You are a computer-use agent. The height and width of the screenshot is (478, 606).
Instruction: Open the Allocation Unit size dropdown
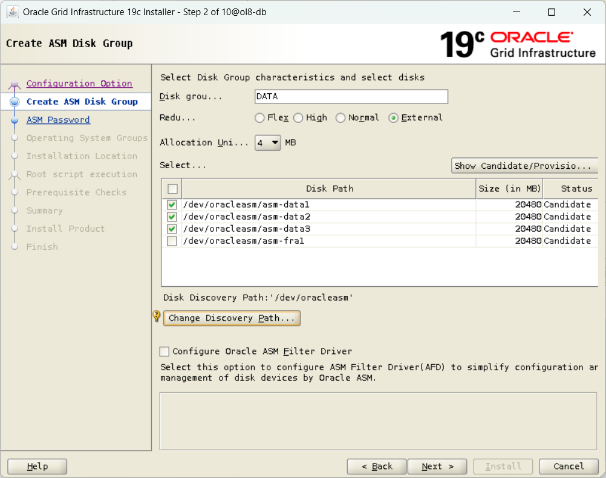tap(268, 143)
